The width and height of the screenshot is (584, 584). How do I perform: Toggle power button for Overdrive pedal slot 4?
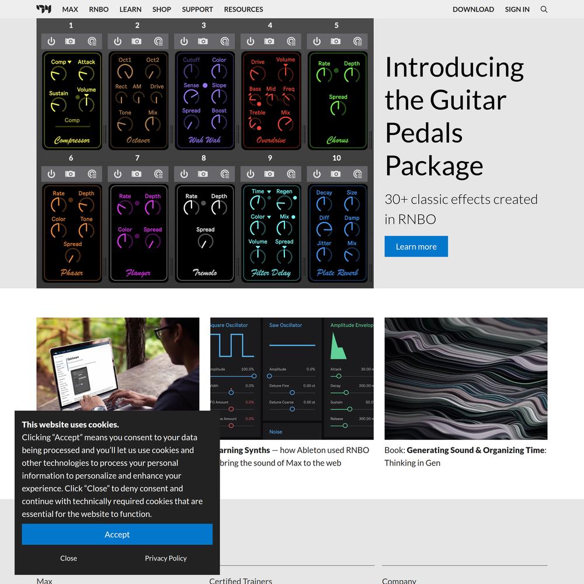(x=251, y=41)
